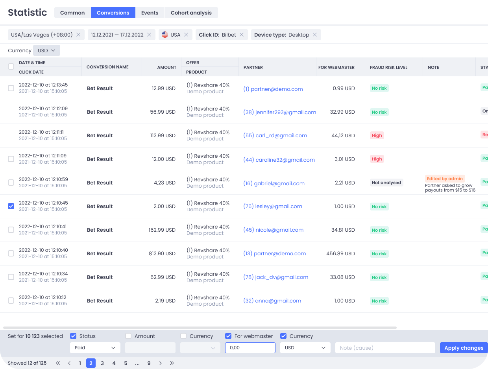Open the USD currency dropdown above table
488x369 pixels.
(46, 50)
